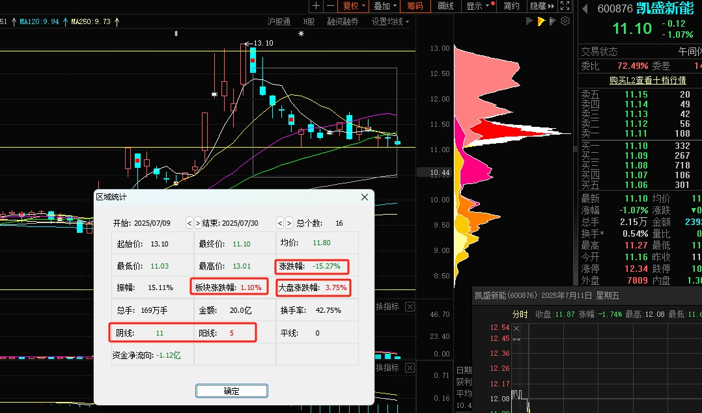Click the 换手率 42.75% cell
Screen dimensions: 702x413
click(x=317, y=310)
